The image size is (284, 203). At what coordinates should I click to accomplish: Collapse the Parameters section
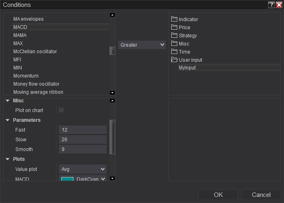click(8, 120)
